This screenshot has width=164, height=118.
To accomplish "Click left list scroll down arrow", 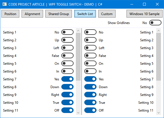I will pyautogui.click(x=78, y=113).
